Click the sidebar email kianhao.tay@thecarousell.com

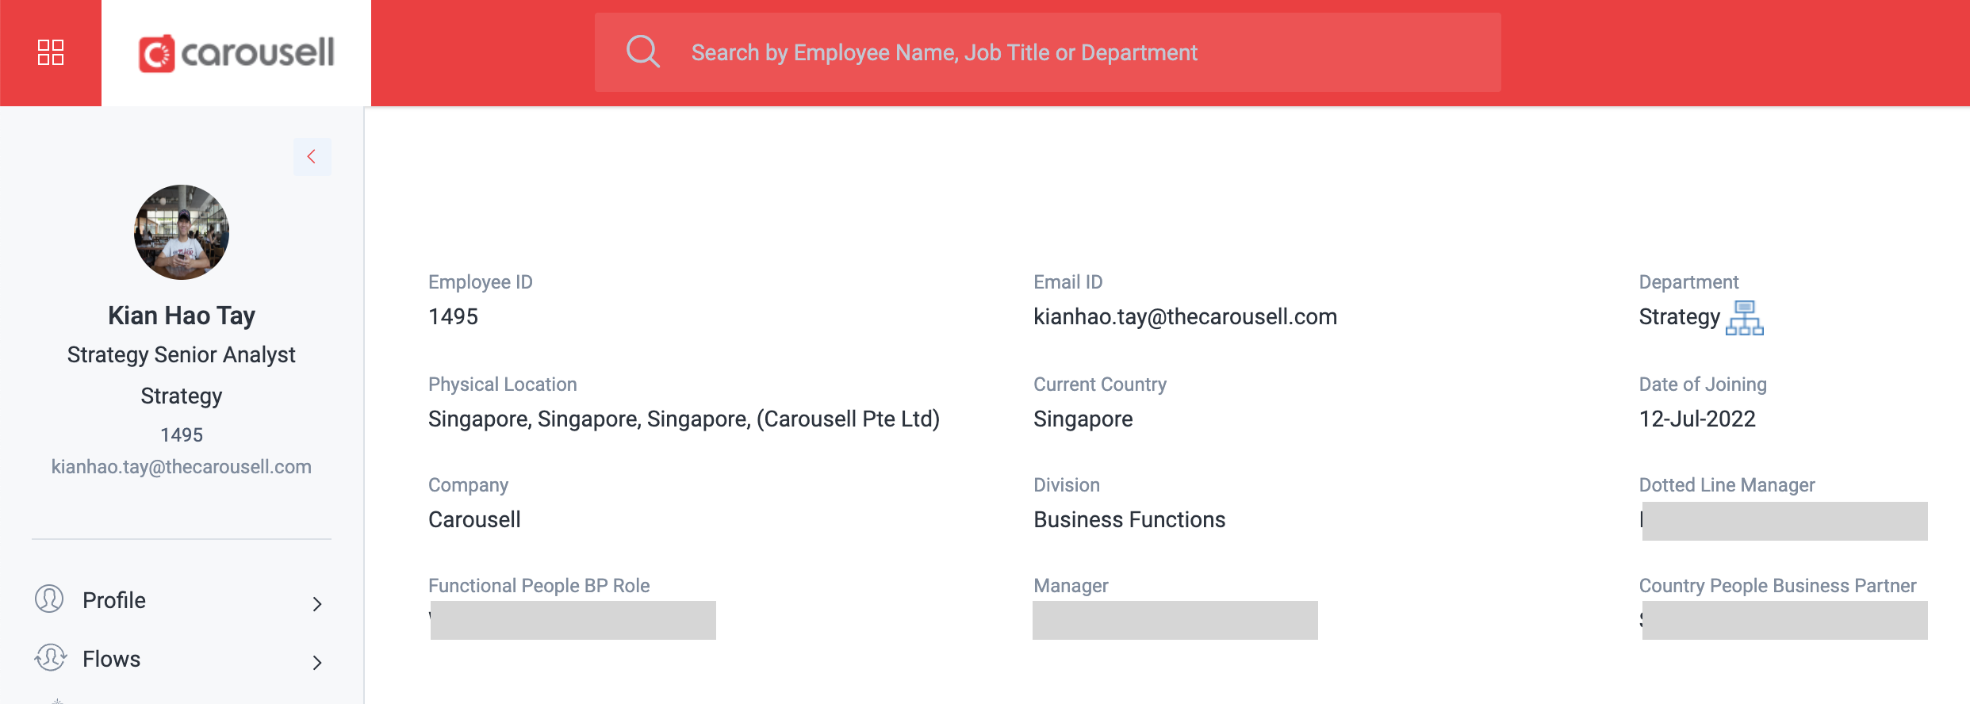coord(182,467)
